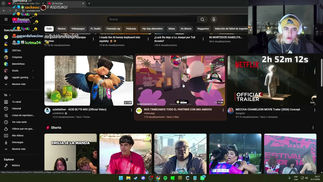Open Sizelu subscription channel

tap(20, 71)
